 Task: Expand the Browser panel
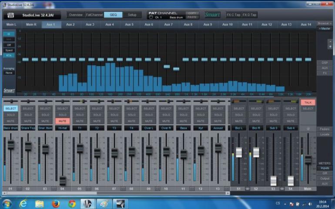(x=324, y=23)
